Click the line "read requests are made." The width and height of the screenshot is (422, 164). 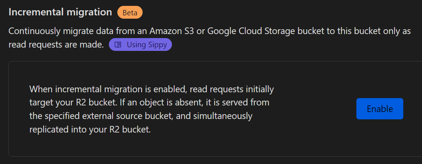(x=56, y=45)
